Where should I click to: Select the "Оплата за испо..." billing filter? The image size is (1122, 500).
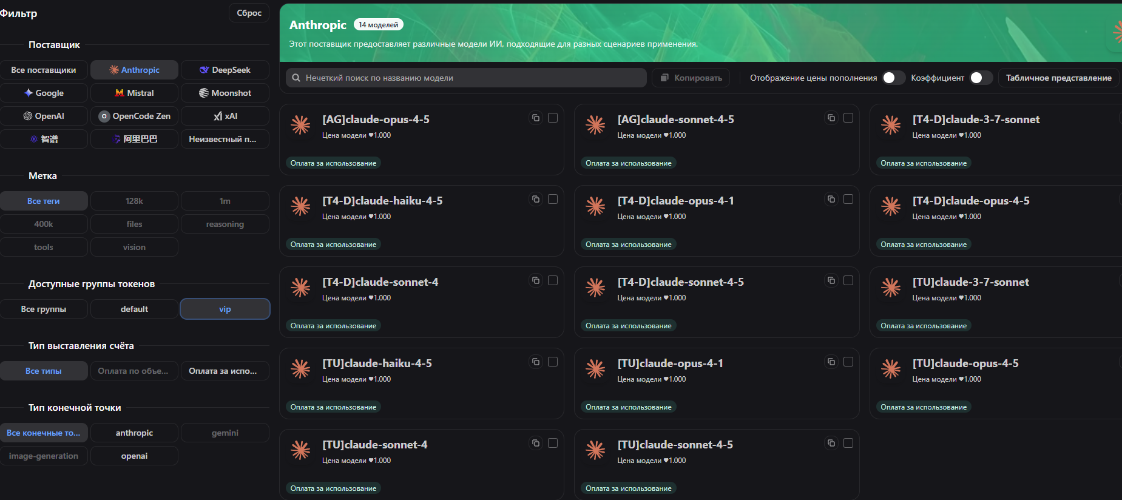pyautogui.click(x=225, y=371)
